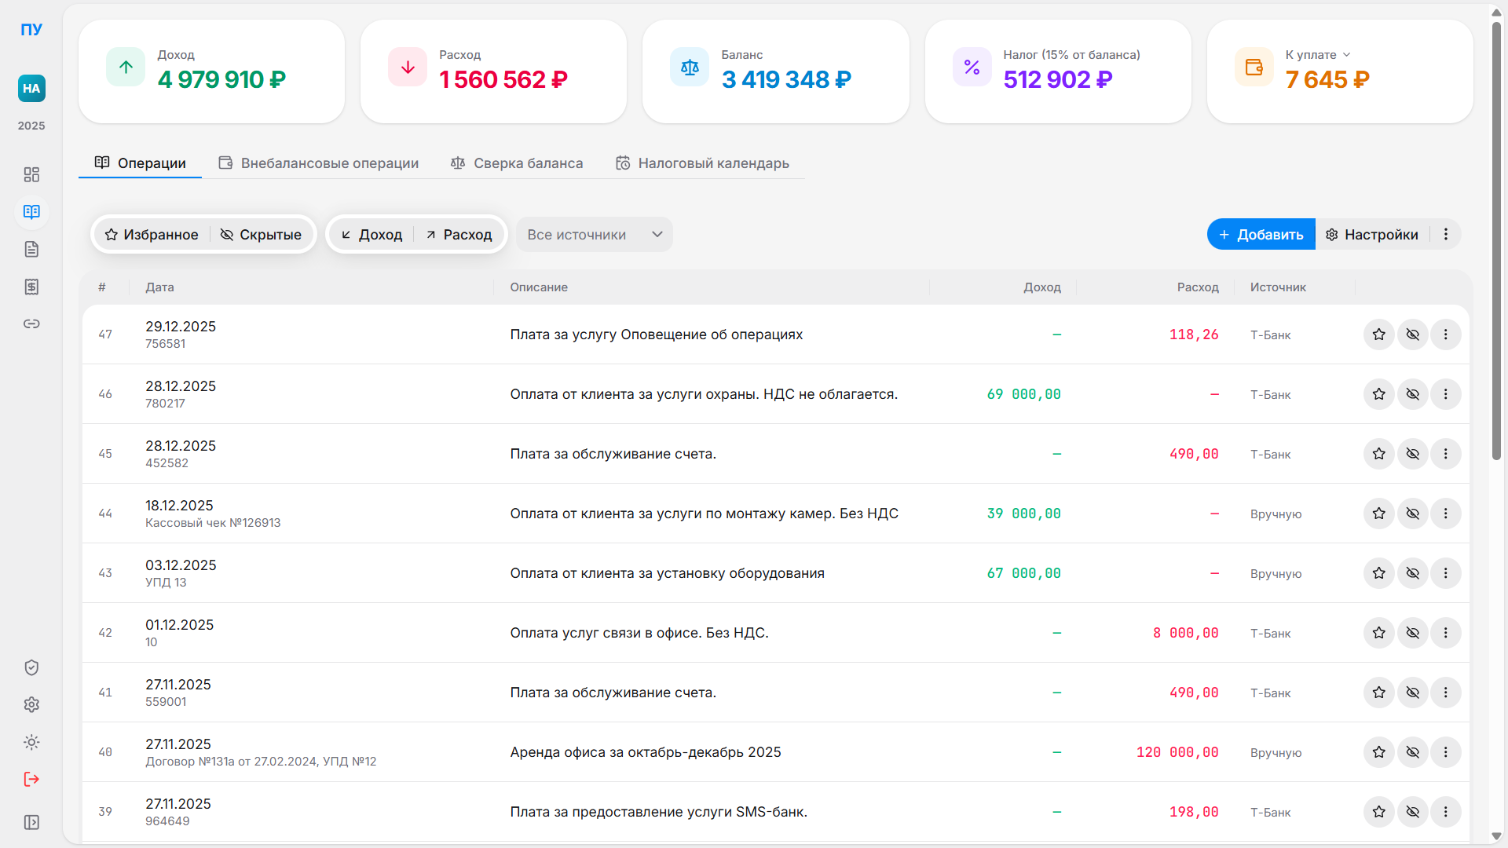Expand the К уплате chevron

coord(1346,55)
